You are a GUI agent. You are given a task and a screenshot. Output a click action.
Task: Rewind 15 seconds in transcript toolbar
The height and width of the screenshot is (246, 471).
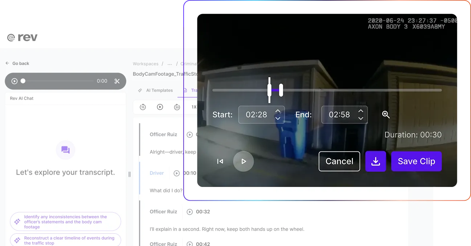click(143, 107)
